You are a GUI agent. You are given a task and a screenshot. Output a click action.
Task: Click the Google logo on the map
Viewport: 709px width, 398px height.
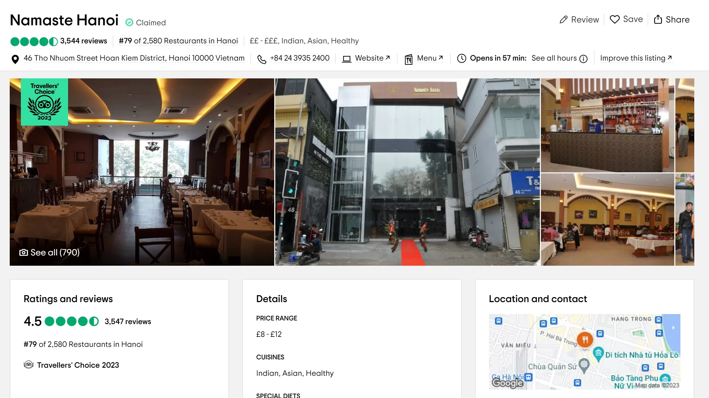(507, 383)
